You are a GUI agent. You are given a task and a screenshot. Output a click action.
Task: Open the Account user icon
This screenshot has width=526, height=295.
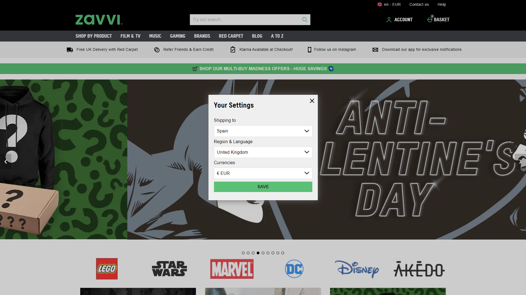pos(389,20)
